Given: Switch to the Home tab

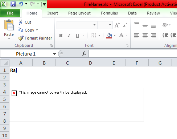Looking at the screenshot, I should pos(32,13).
